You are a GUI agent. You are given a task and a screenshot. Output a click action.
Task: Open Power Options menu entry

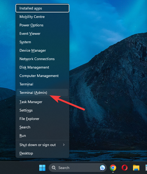point(42,25)
